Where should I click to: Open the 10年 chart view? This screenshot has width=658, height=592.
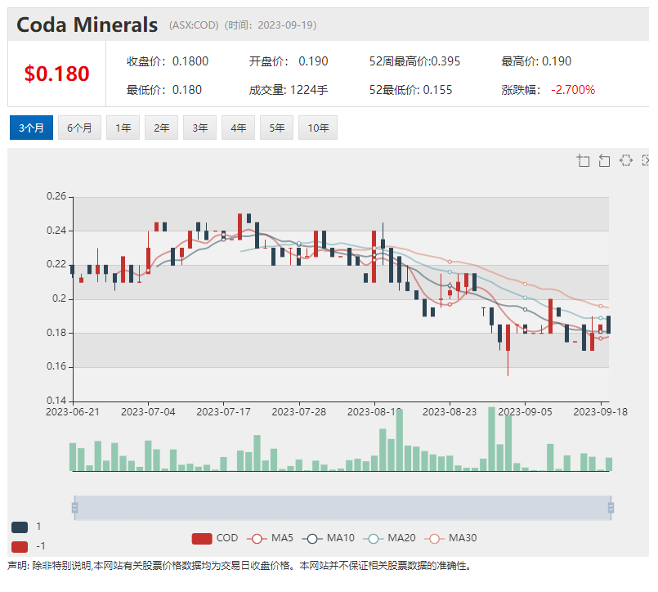(x=318, y=128)
